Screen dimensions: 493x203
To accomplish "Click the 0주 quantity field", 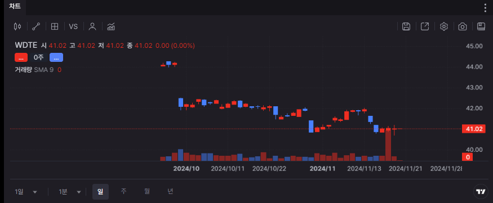I will (x=39, y=57).
